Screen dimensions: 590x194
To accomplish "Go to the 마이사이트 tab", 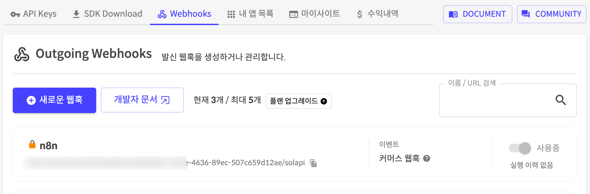I will point(314,14).
